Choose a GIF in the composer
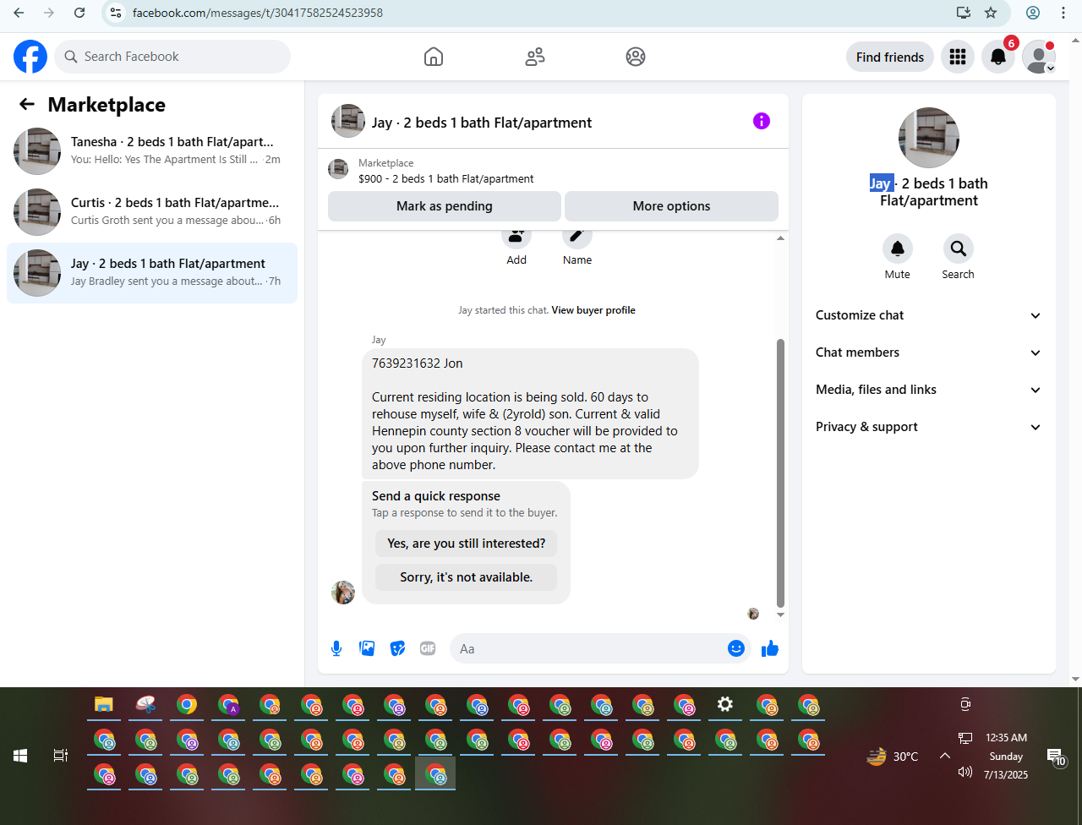1082x825 pixels. coord(428,648)
